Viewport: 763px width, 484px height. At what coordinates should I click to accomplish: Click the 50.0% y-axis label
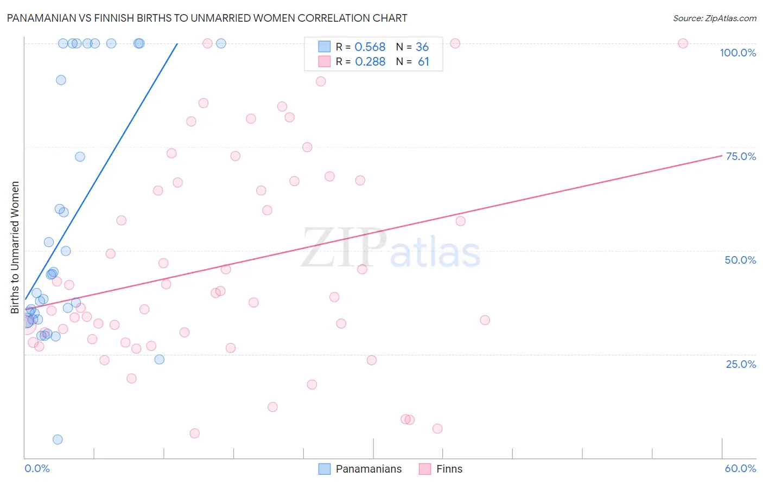[740, 260]
